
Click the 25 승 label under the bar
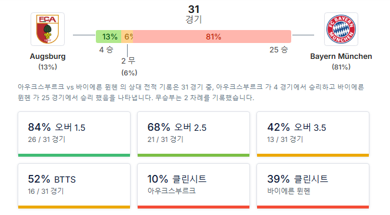pyautogui.click(x=279, y=49)
